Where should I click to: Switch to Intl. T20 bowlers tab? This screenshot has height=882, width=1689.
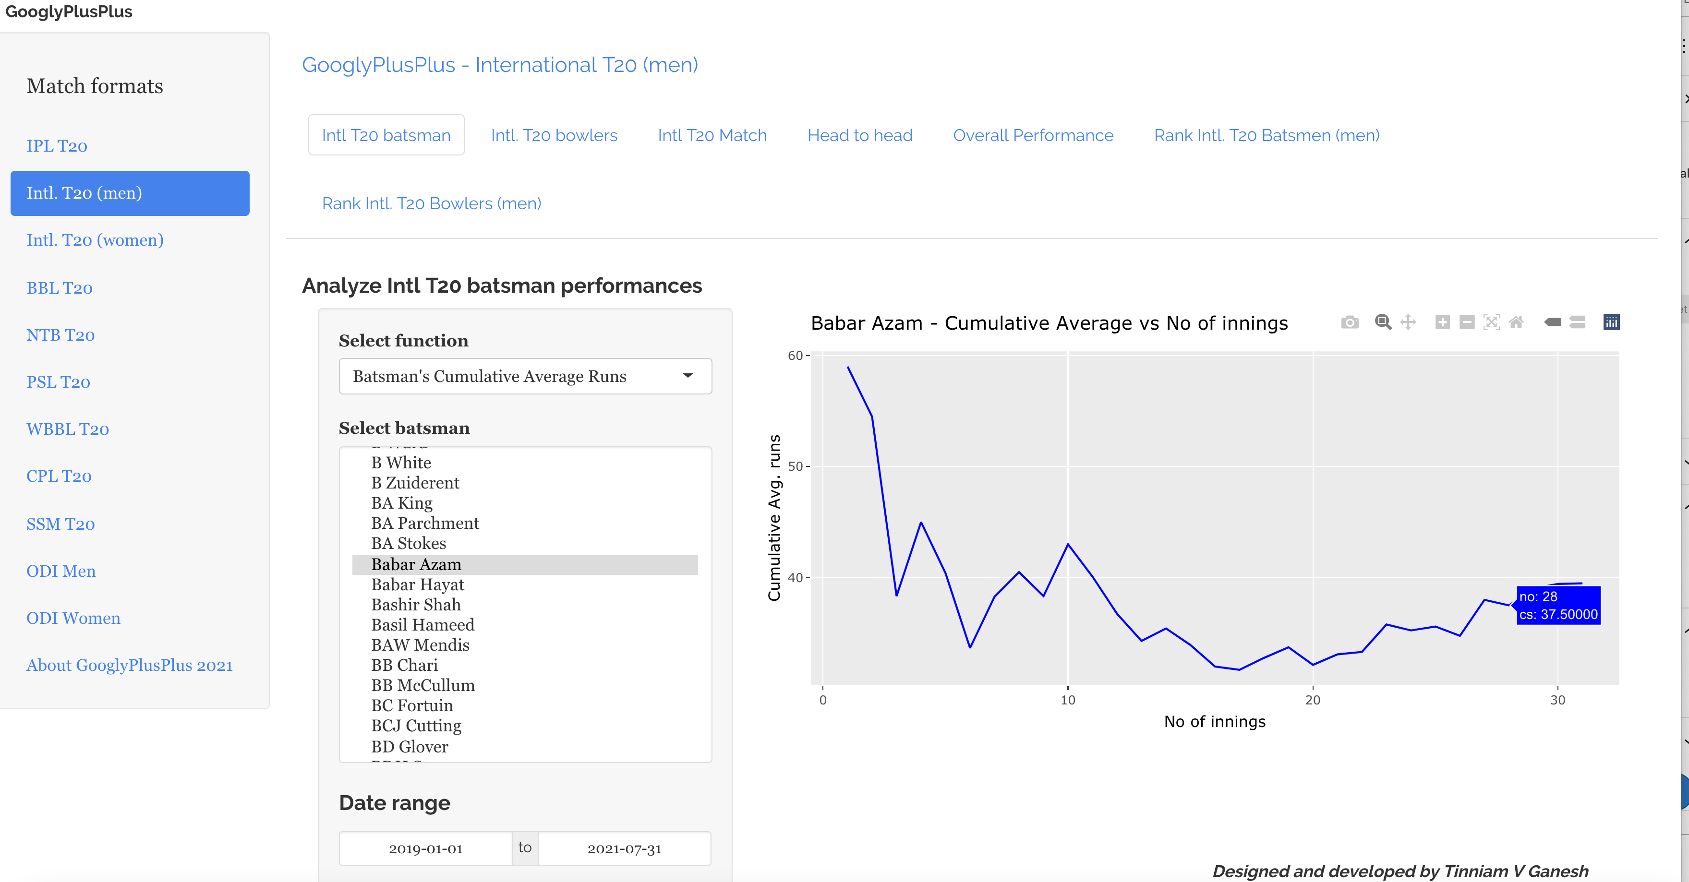554,136
